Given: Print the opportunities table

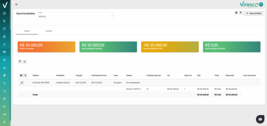Looking at the screenshot, I should pos(21,75).
